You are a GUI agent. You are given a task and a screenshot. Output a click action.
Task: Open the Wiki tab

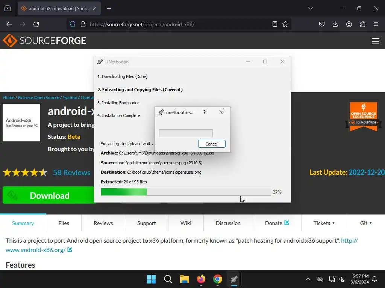[186, 223]
